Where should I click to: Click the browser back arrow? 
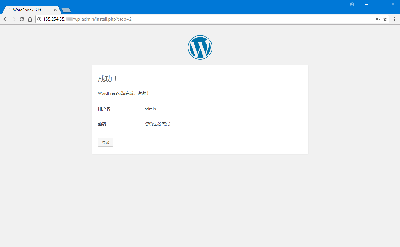coord(6,19)
